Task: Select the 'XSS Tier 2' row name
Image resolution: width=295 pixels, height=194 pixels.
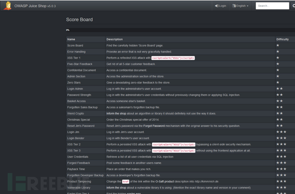Action: coord(74,144)
